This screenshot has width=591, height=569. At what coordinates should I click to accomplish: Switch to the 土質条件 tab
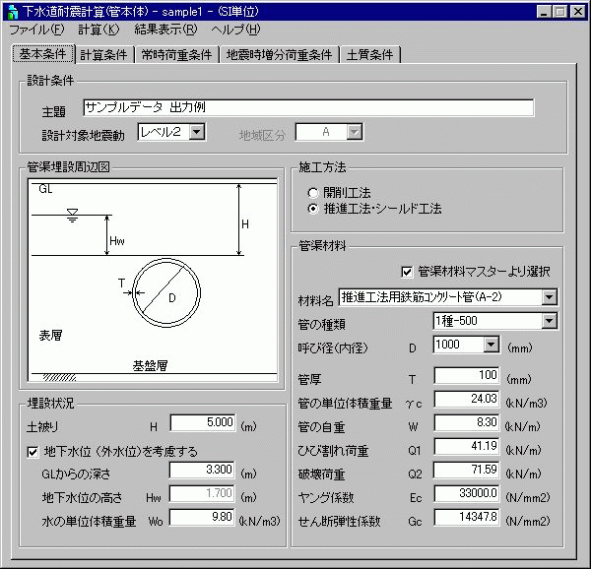coord(369,55)
